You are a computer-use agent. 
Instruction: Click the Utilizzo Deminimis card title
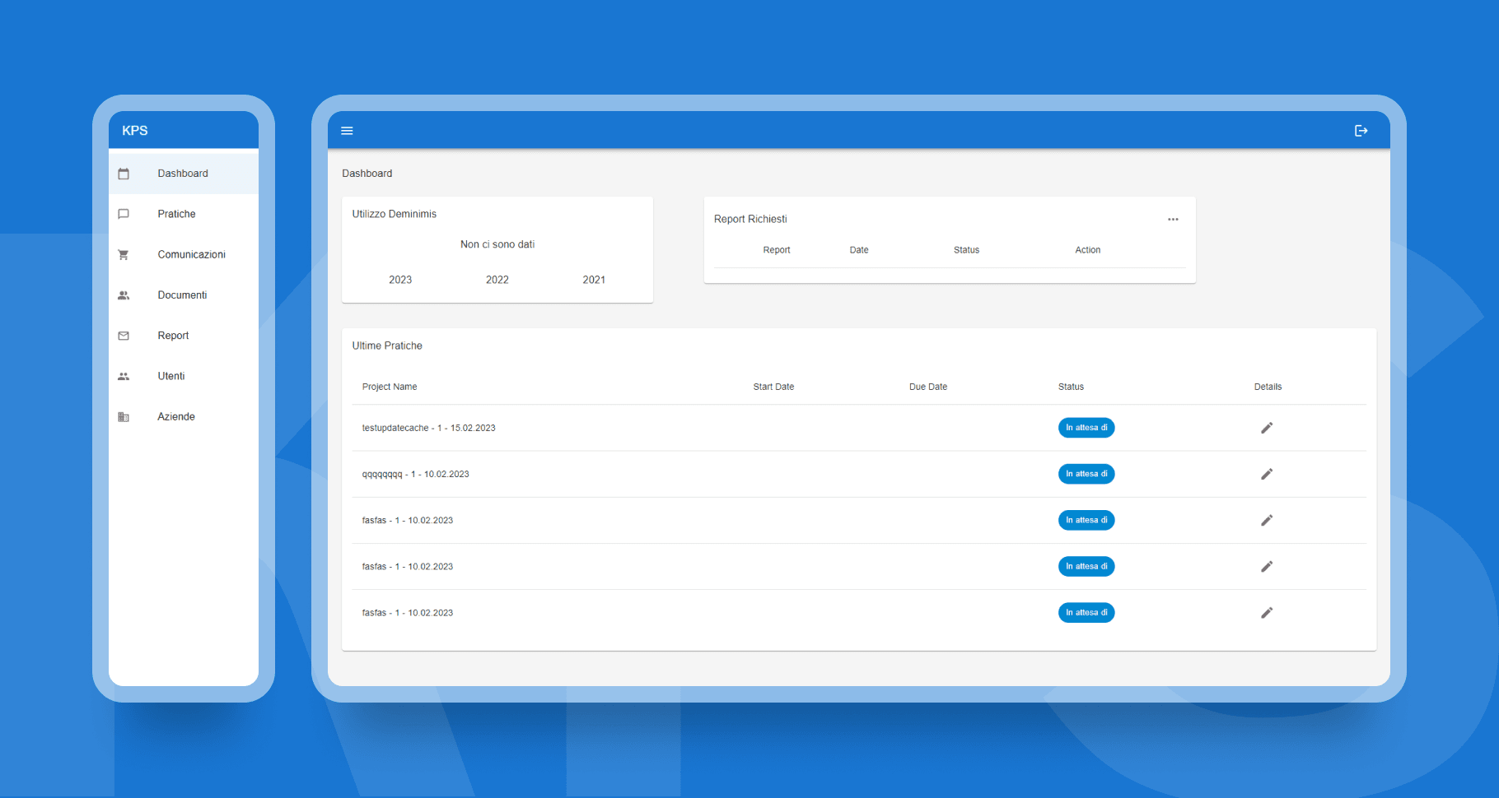click(395, 214)
